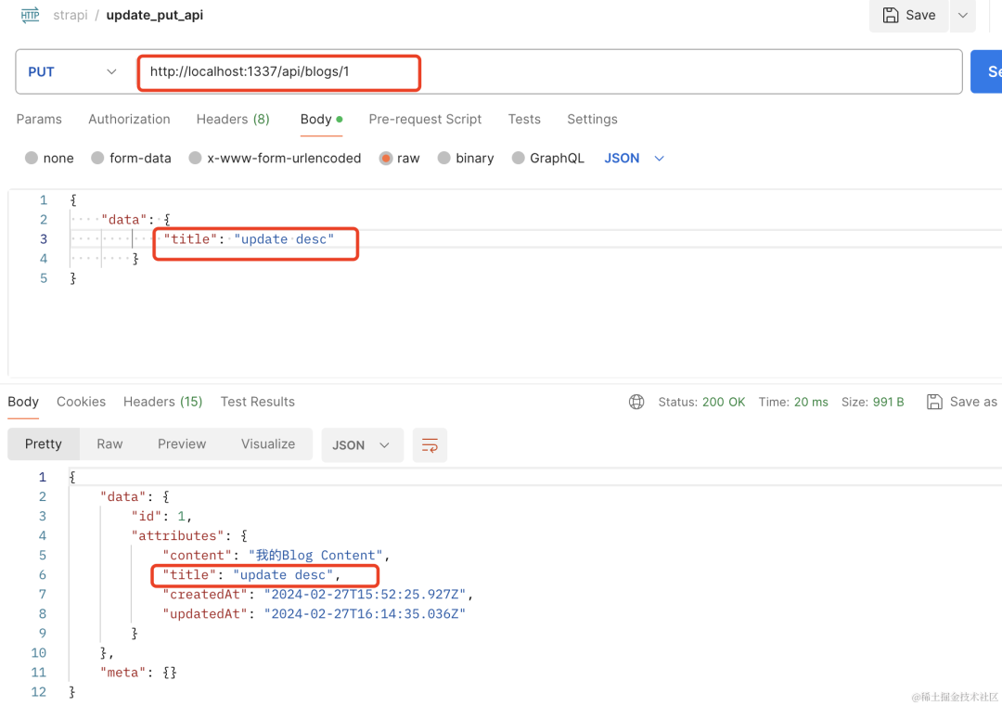Open the response JSON format dropdown
The width and height of the screenshot is (1002, 706).
click(362, 444)
